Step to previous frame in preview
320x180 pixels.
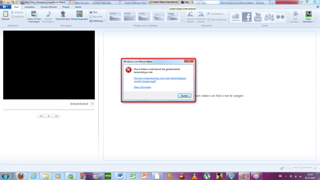point(41,116)
